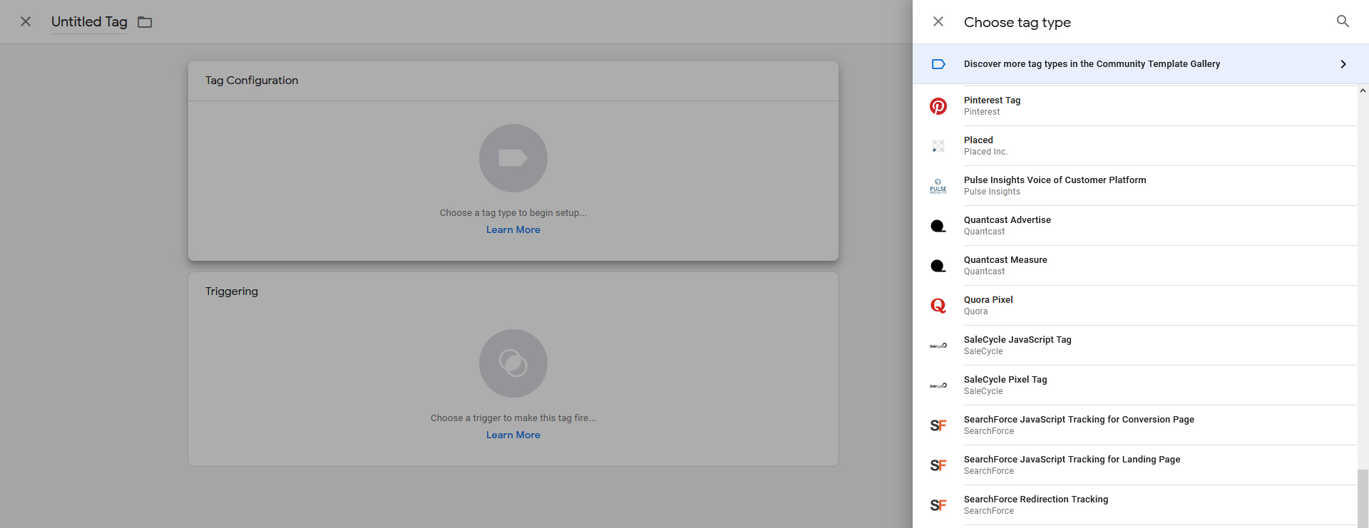Click the SearchForce Redirection Tracking logo
This screenshot has width=1369, height=528.
938,505
